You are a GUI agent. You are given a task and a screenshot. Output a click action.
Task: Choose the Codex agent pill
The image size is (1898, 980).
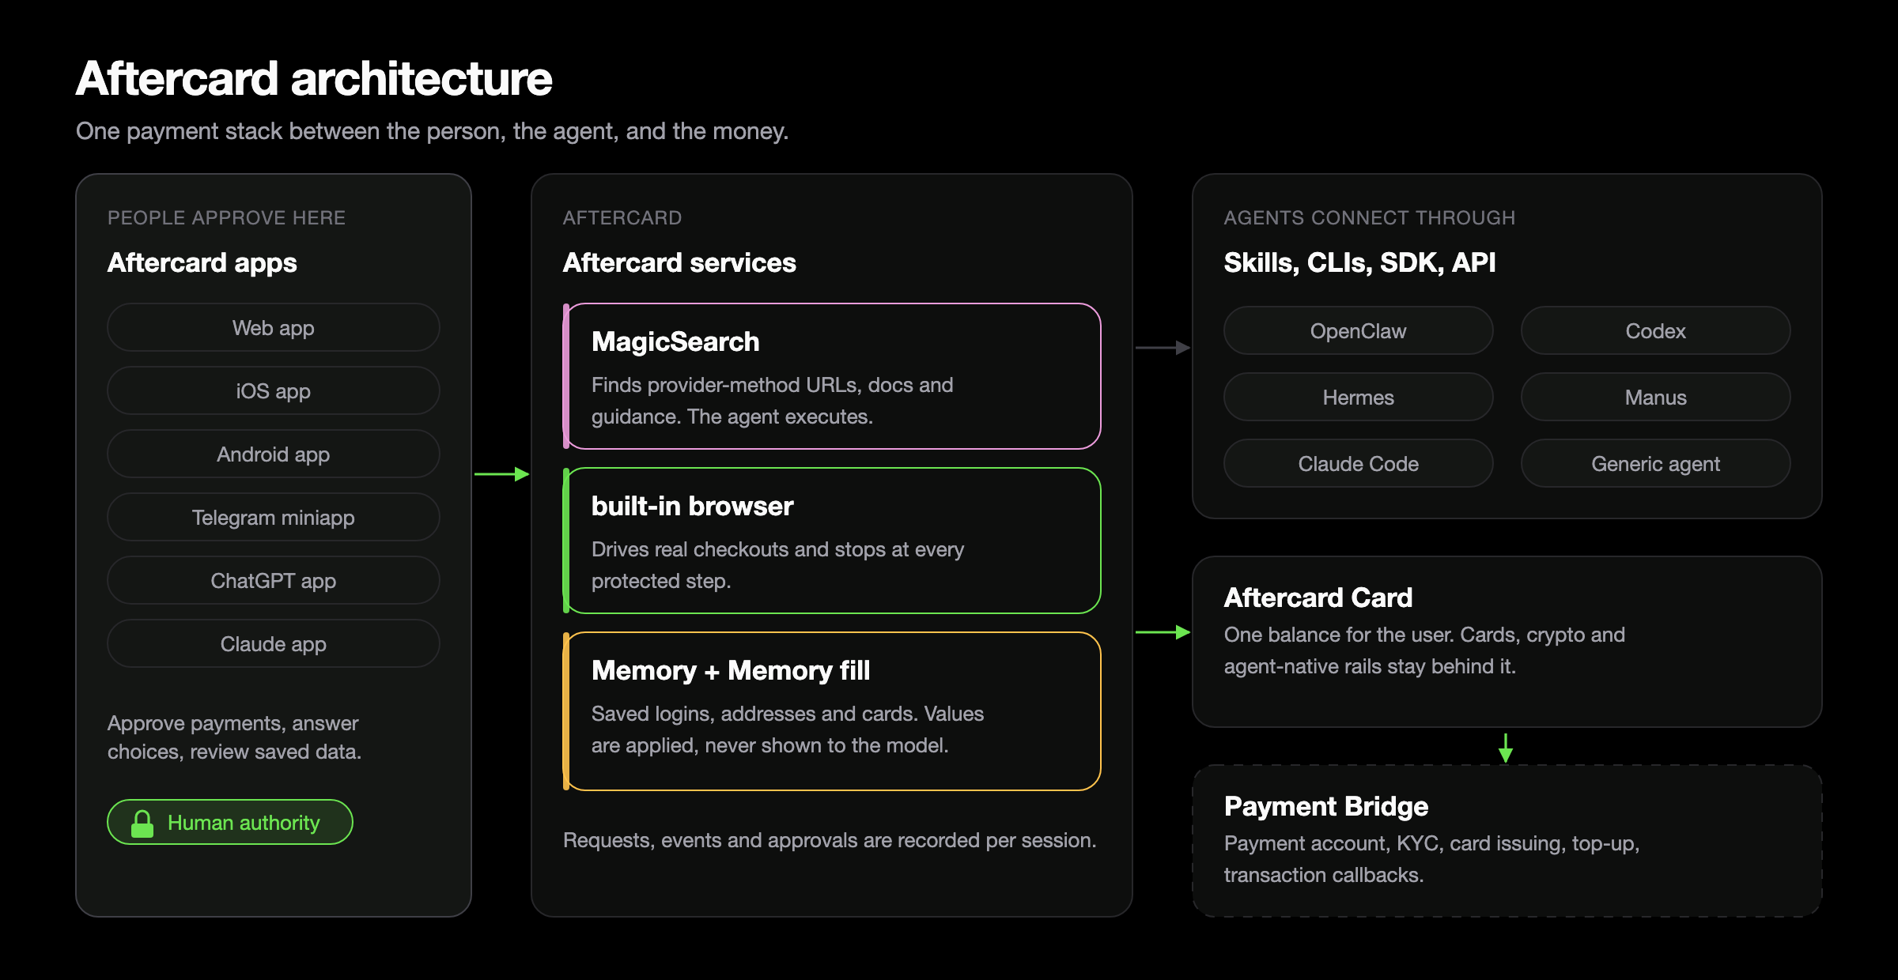(1656, 330)
